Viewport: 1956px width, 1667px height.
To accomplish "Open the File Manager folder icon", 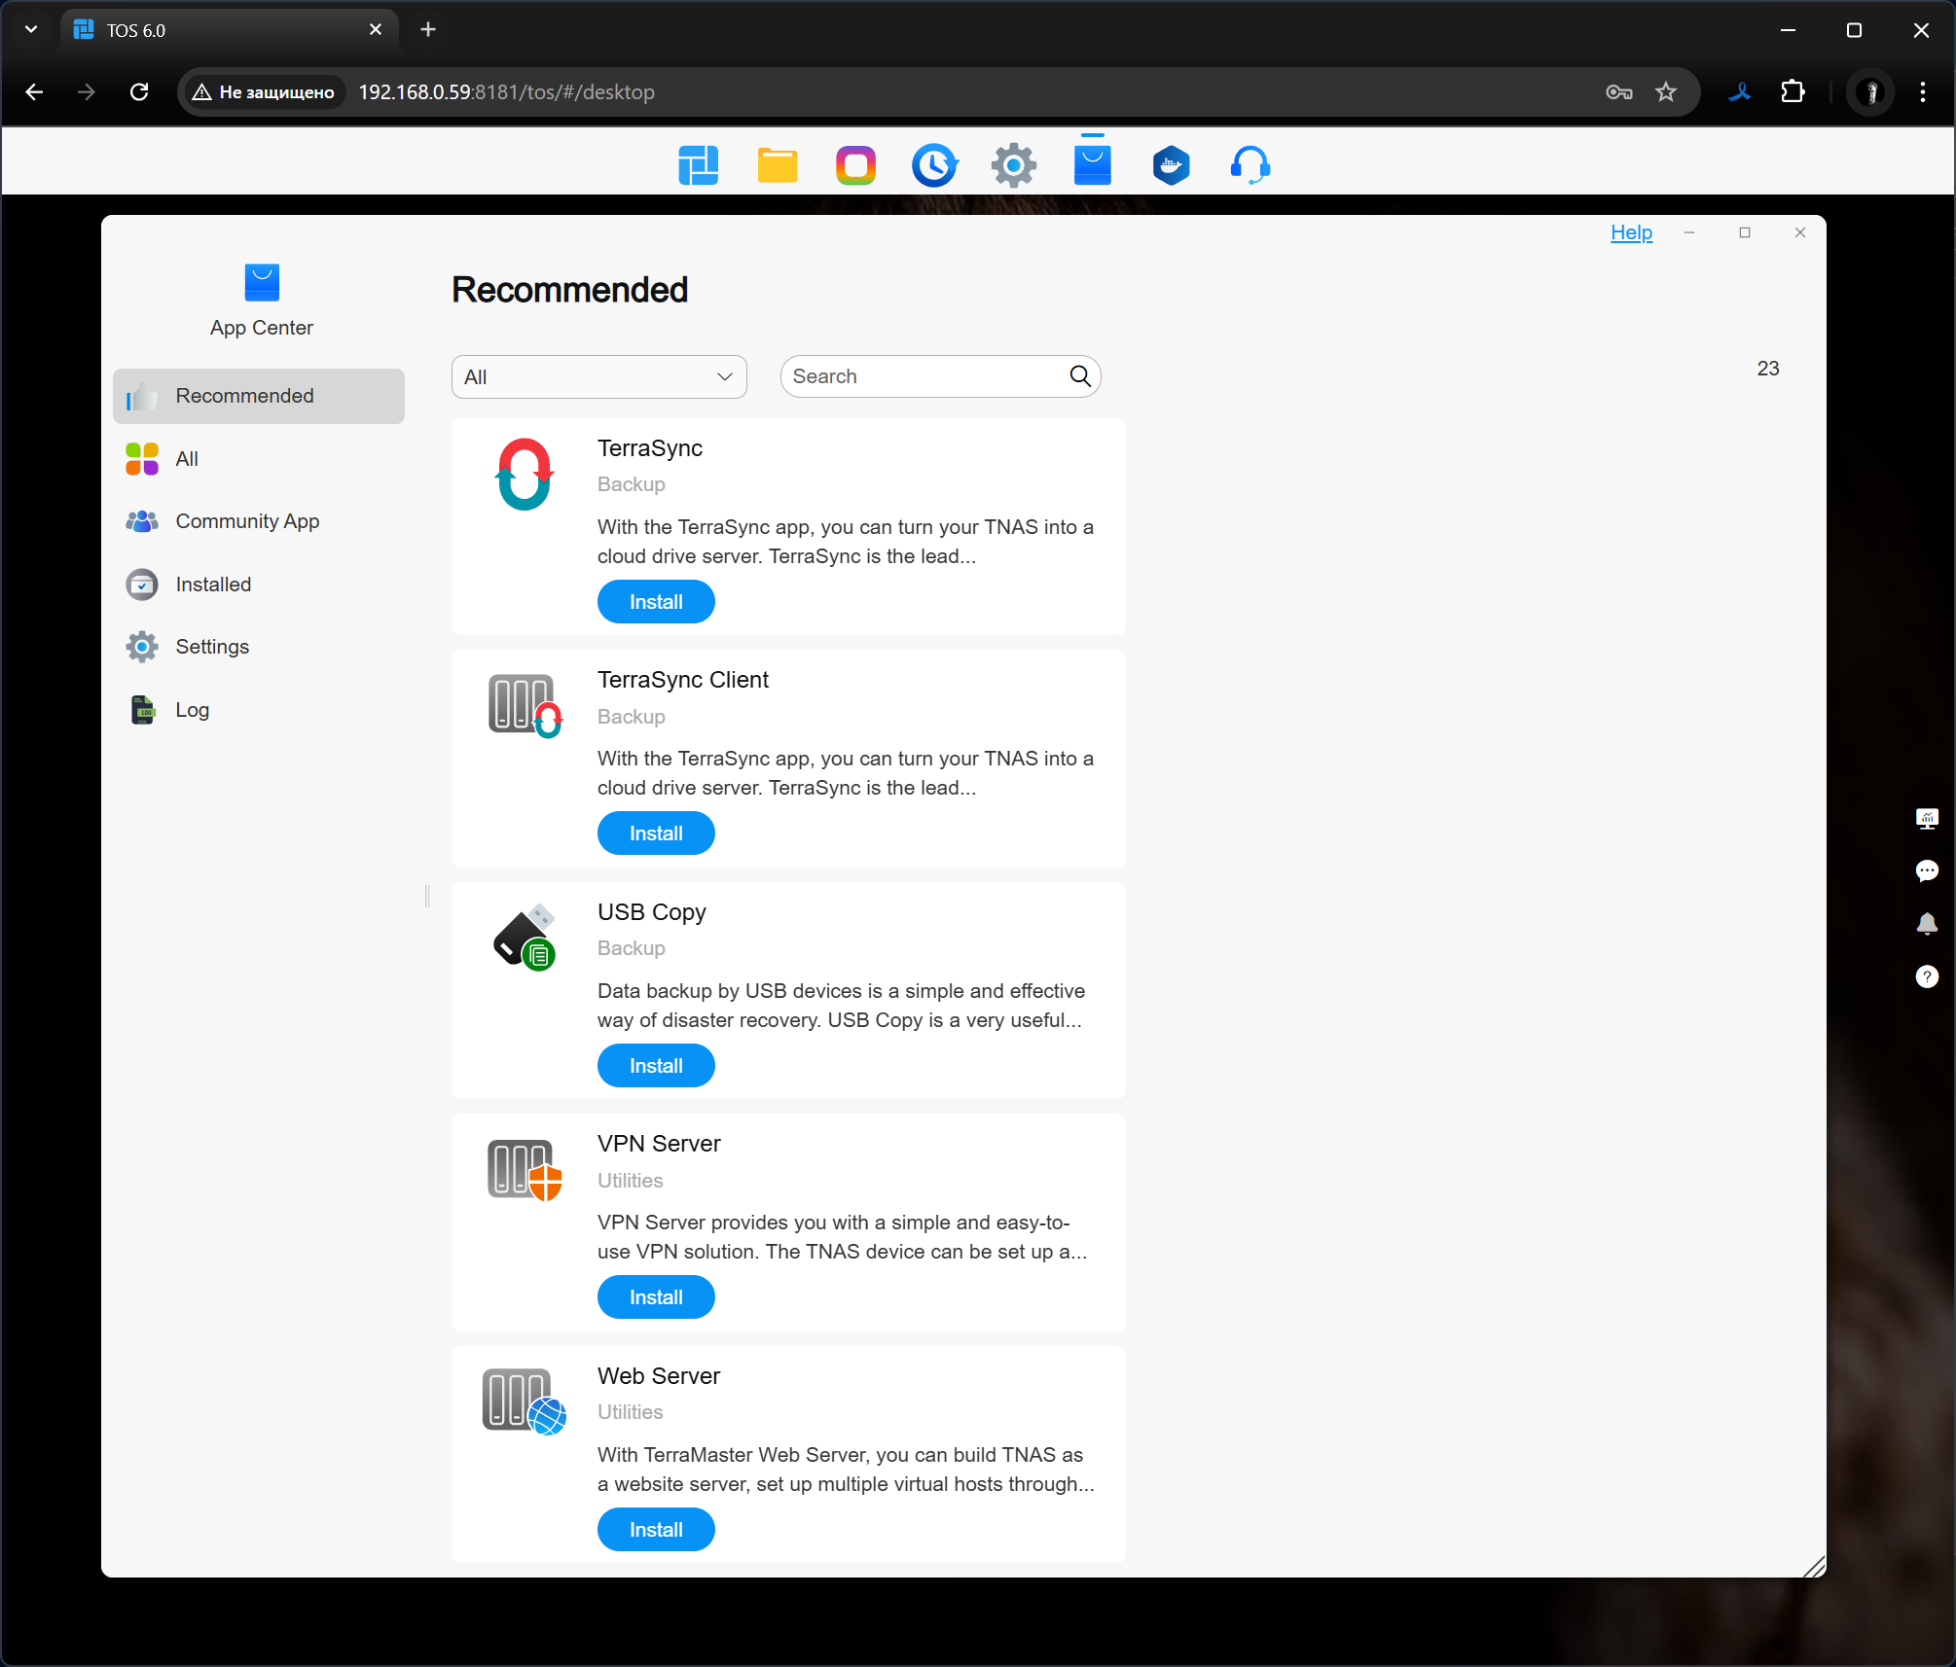I will [x=778, y=165].
